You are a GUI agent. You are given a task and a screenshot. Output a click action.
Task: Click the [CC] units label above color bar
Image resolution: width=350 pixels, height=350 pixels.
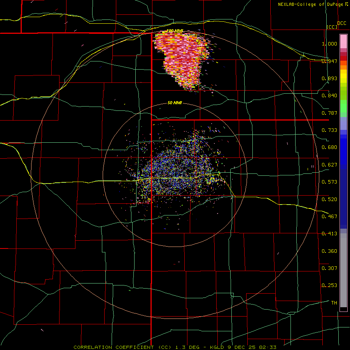(332, 27)
